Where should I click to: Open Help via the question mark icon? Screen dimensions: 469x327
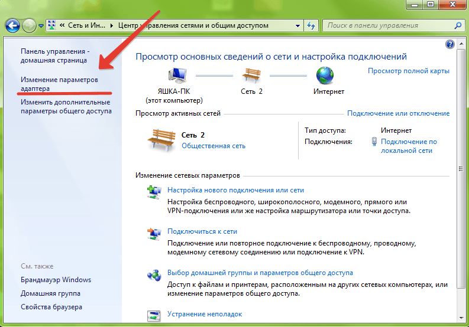[x=450, y=44]
